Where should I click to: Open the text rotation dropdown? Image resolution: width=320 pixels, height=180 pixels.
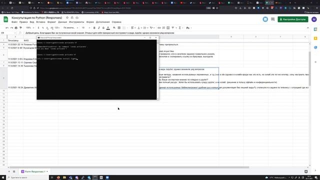pyautogui.click(x=152, y=28)
